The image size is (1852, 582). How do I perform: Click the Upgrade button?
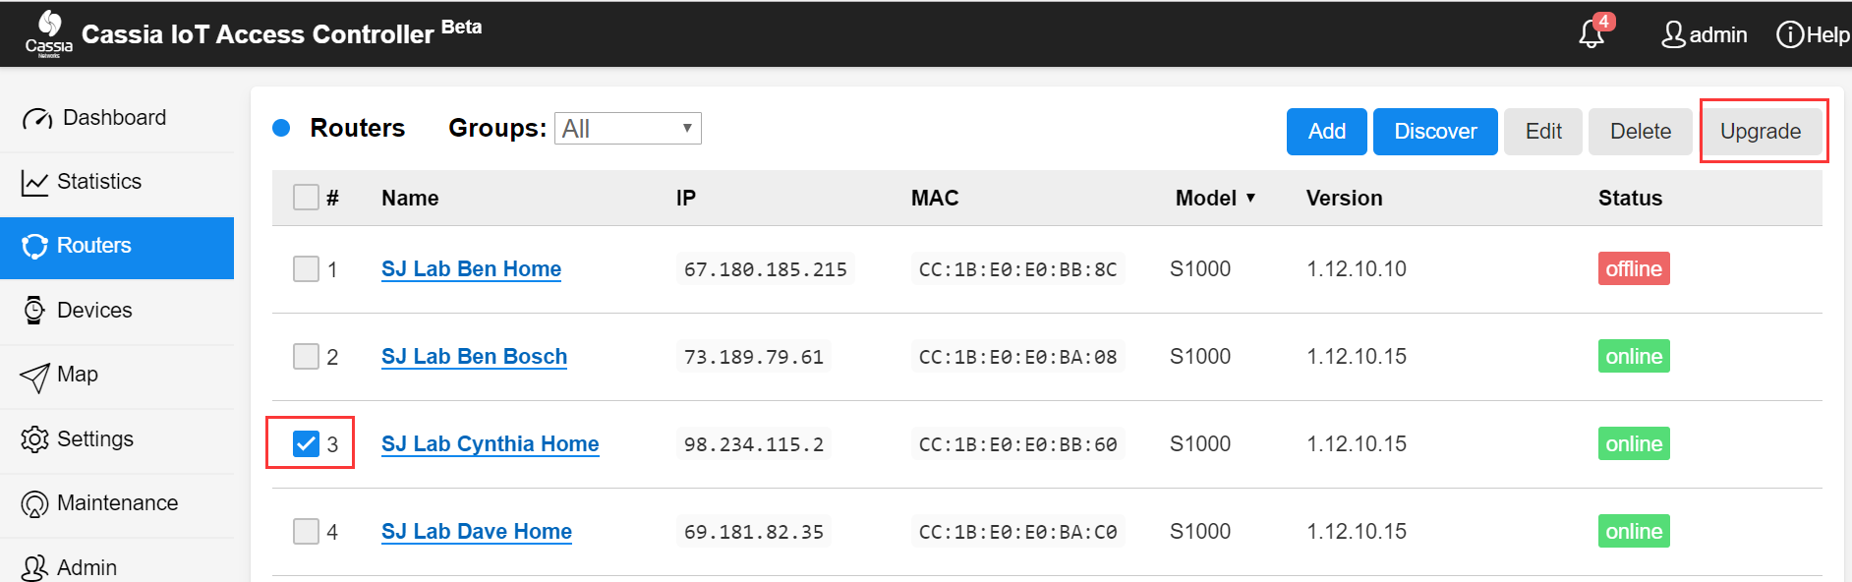[1761, 132]
